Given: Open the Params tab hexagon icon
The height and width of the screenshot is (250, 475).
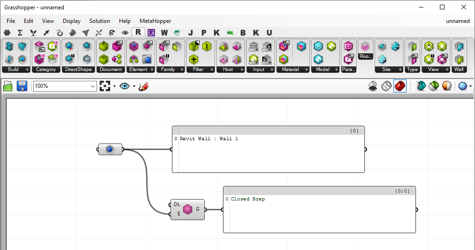Looking at the screenshot, I should (x=7, y=33).
